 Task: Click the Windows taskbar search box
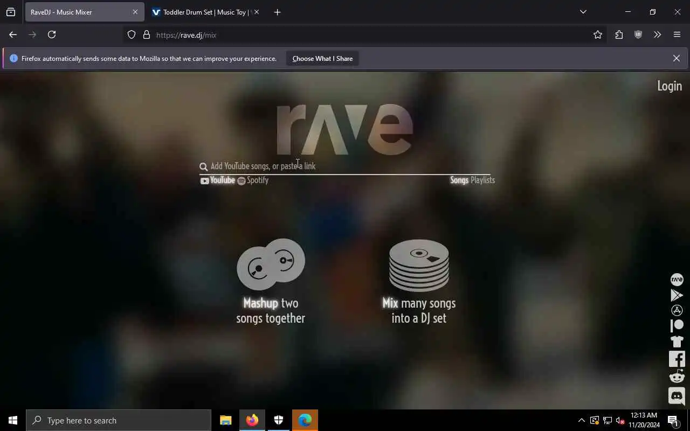pyautogui.click(x=119, y=420)
